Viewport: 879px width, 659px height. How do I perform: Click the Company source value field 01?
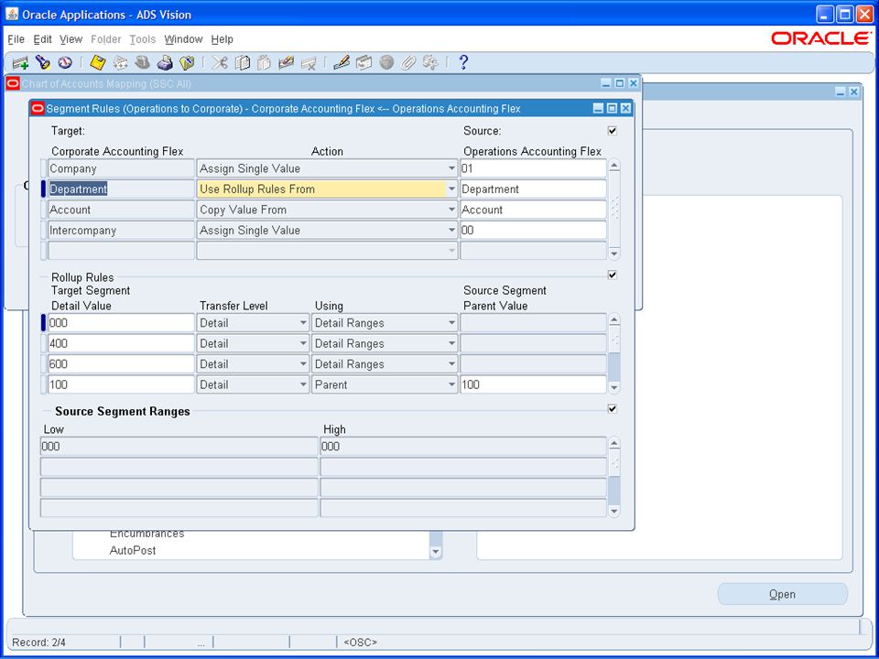pos(533,168)
